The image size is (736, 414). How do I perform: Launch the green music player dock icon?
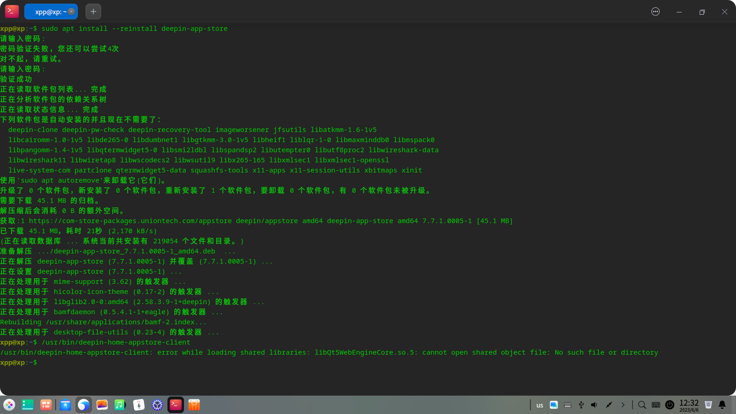[x=120, y=405]
